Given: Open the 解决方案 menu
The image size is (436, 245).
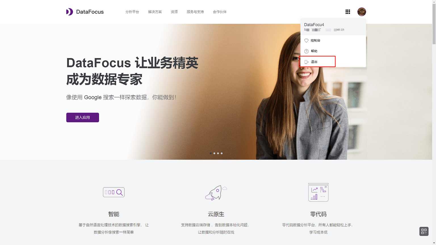Looking at the screenshot, I should 155,12.
